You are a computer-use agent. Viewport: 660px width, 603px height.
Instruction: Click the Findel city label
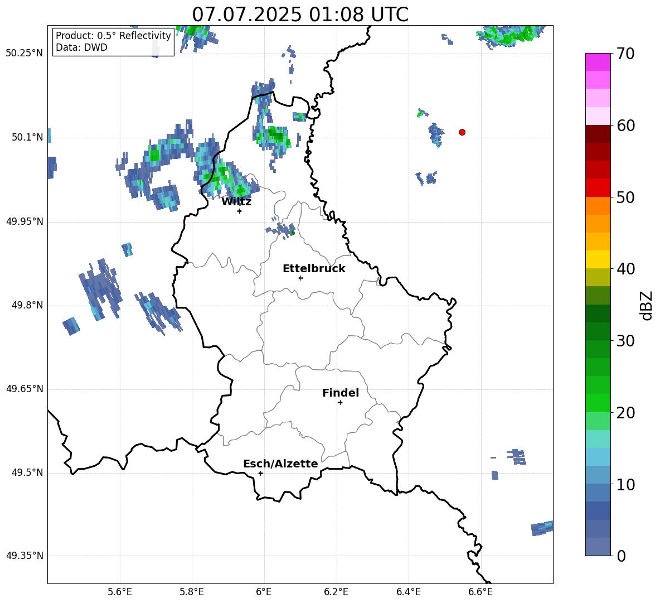point(341,393)
